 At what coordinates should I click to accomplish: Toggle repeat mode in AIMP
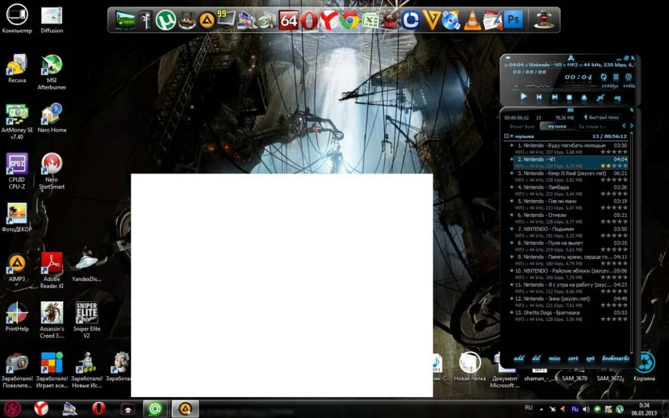coord(604,77)
